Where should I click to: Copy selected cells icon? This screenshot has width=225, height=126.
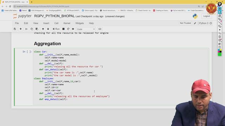32,29
